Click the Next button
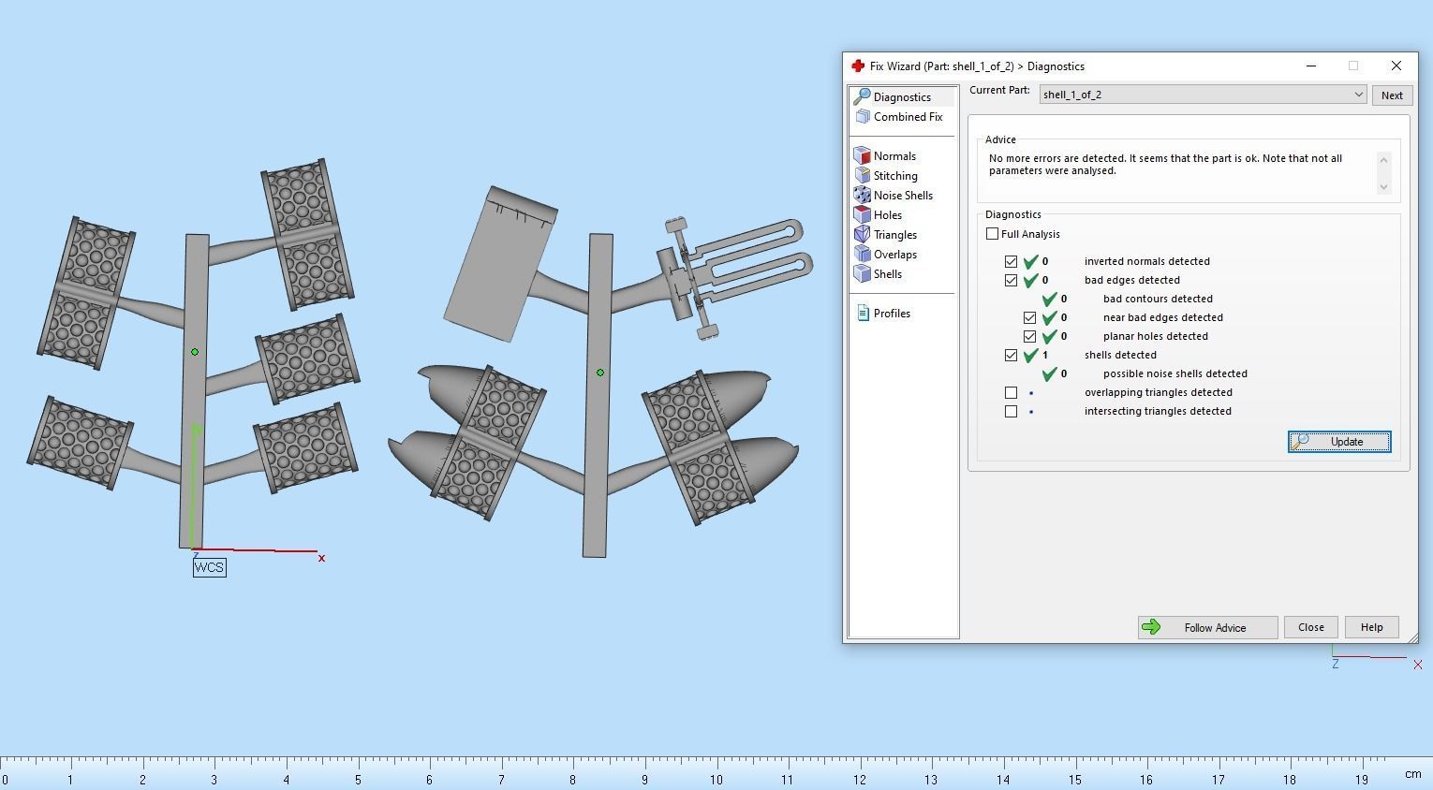The width and height of the screenshot is (1433, 790). coord(1392,95)
